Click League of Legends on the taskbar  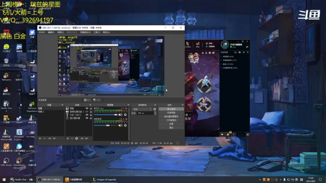[105, 179]
